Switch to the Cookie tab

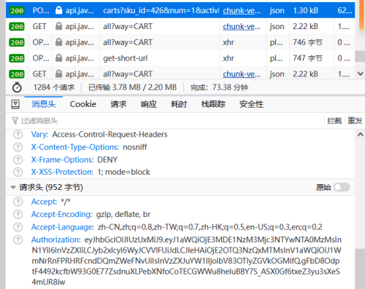(x=83, y=104)
